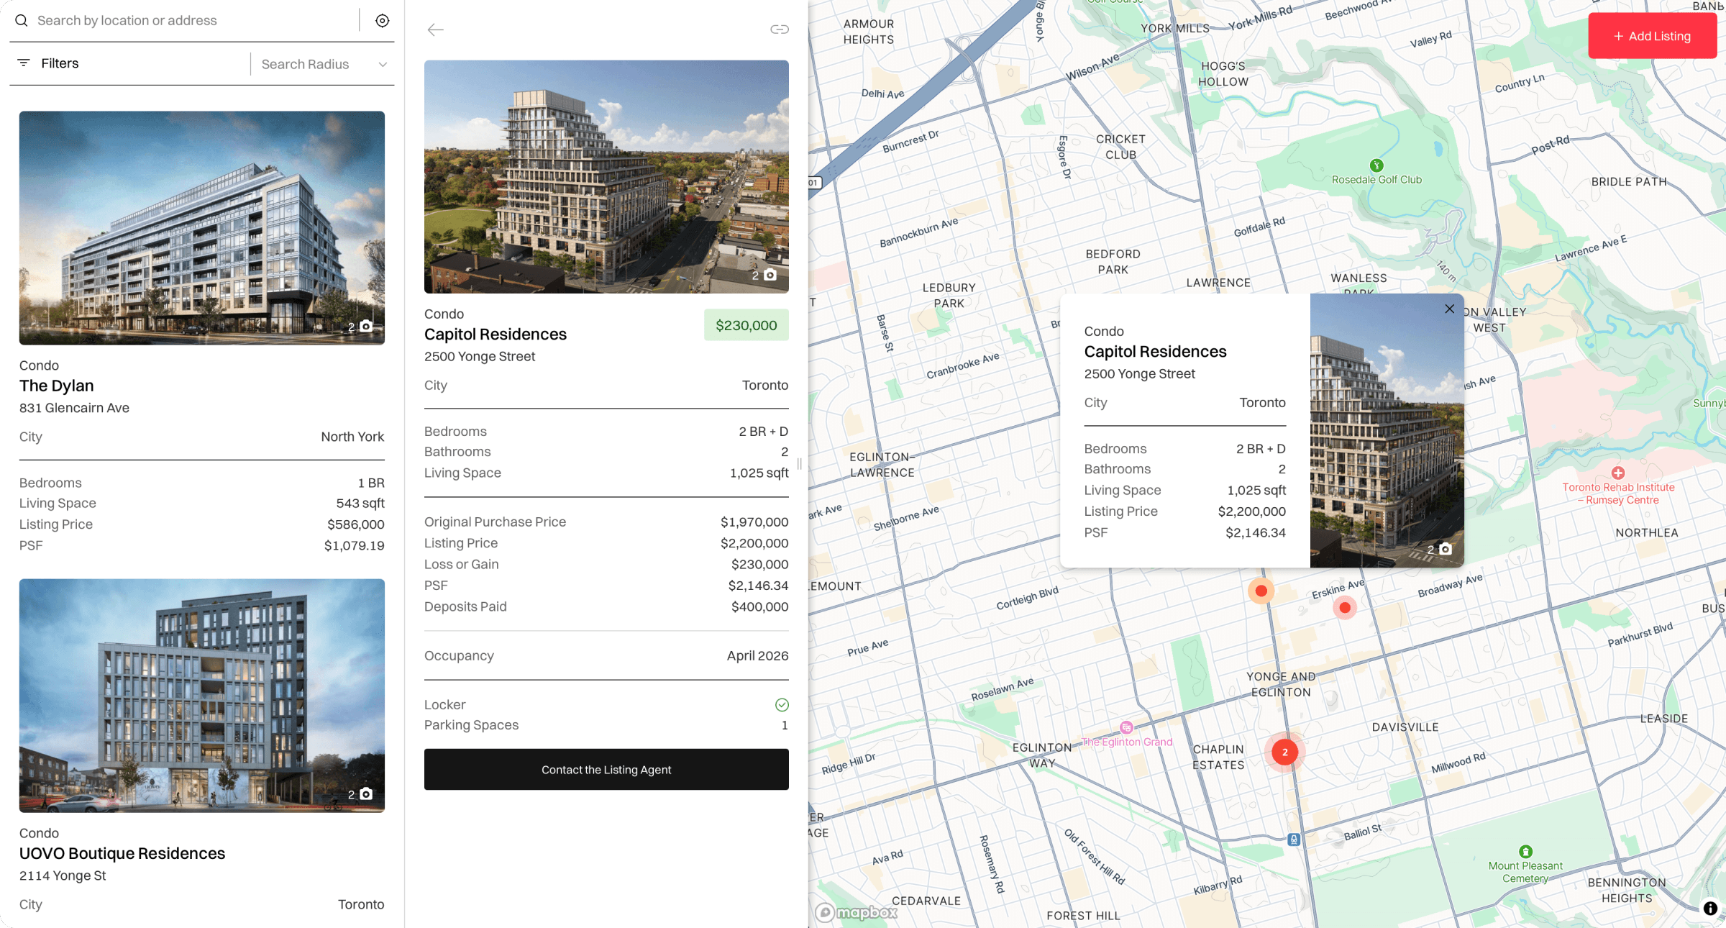Click the panel divider handle beside the detail panel

tap(799, 464)
